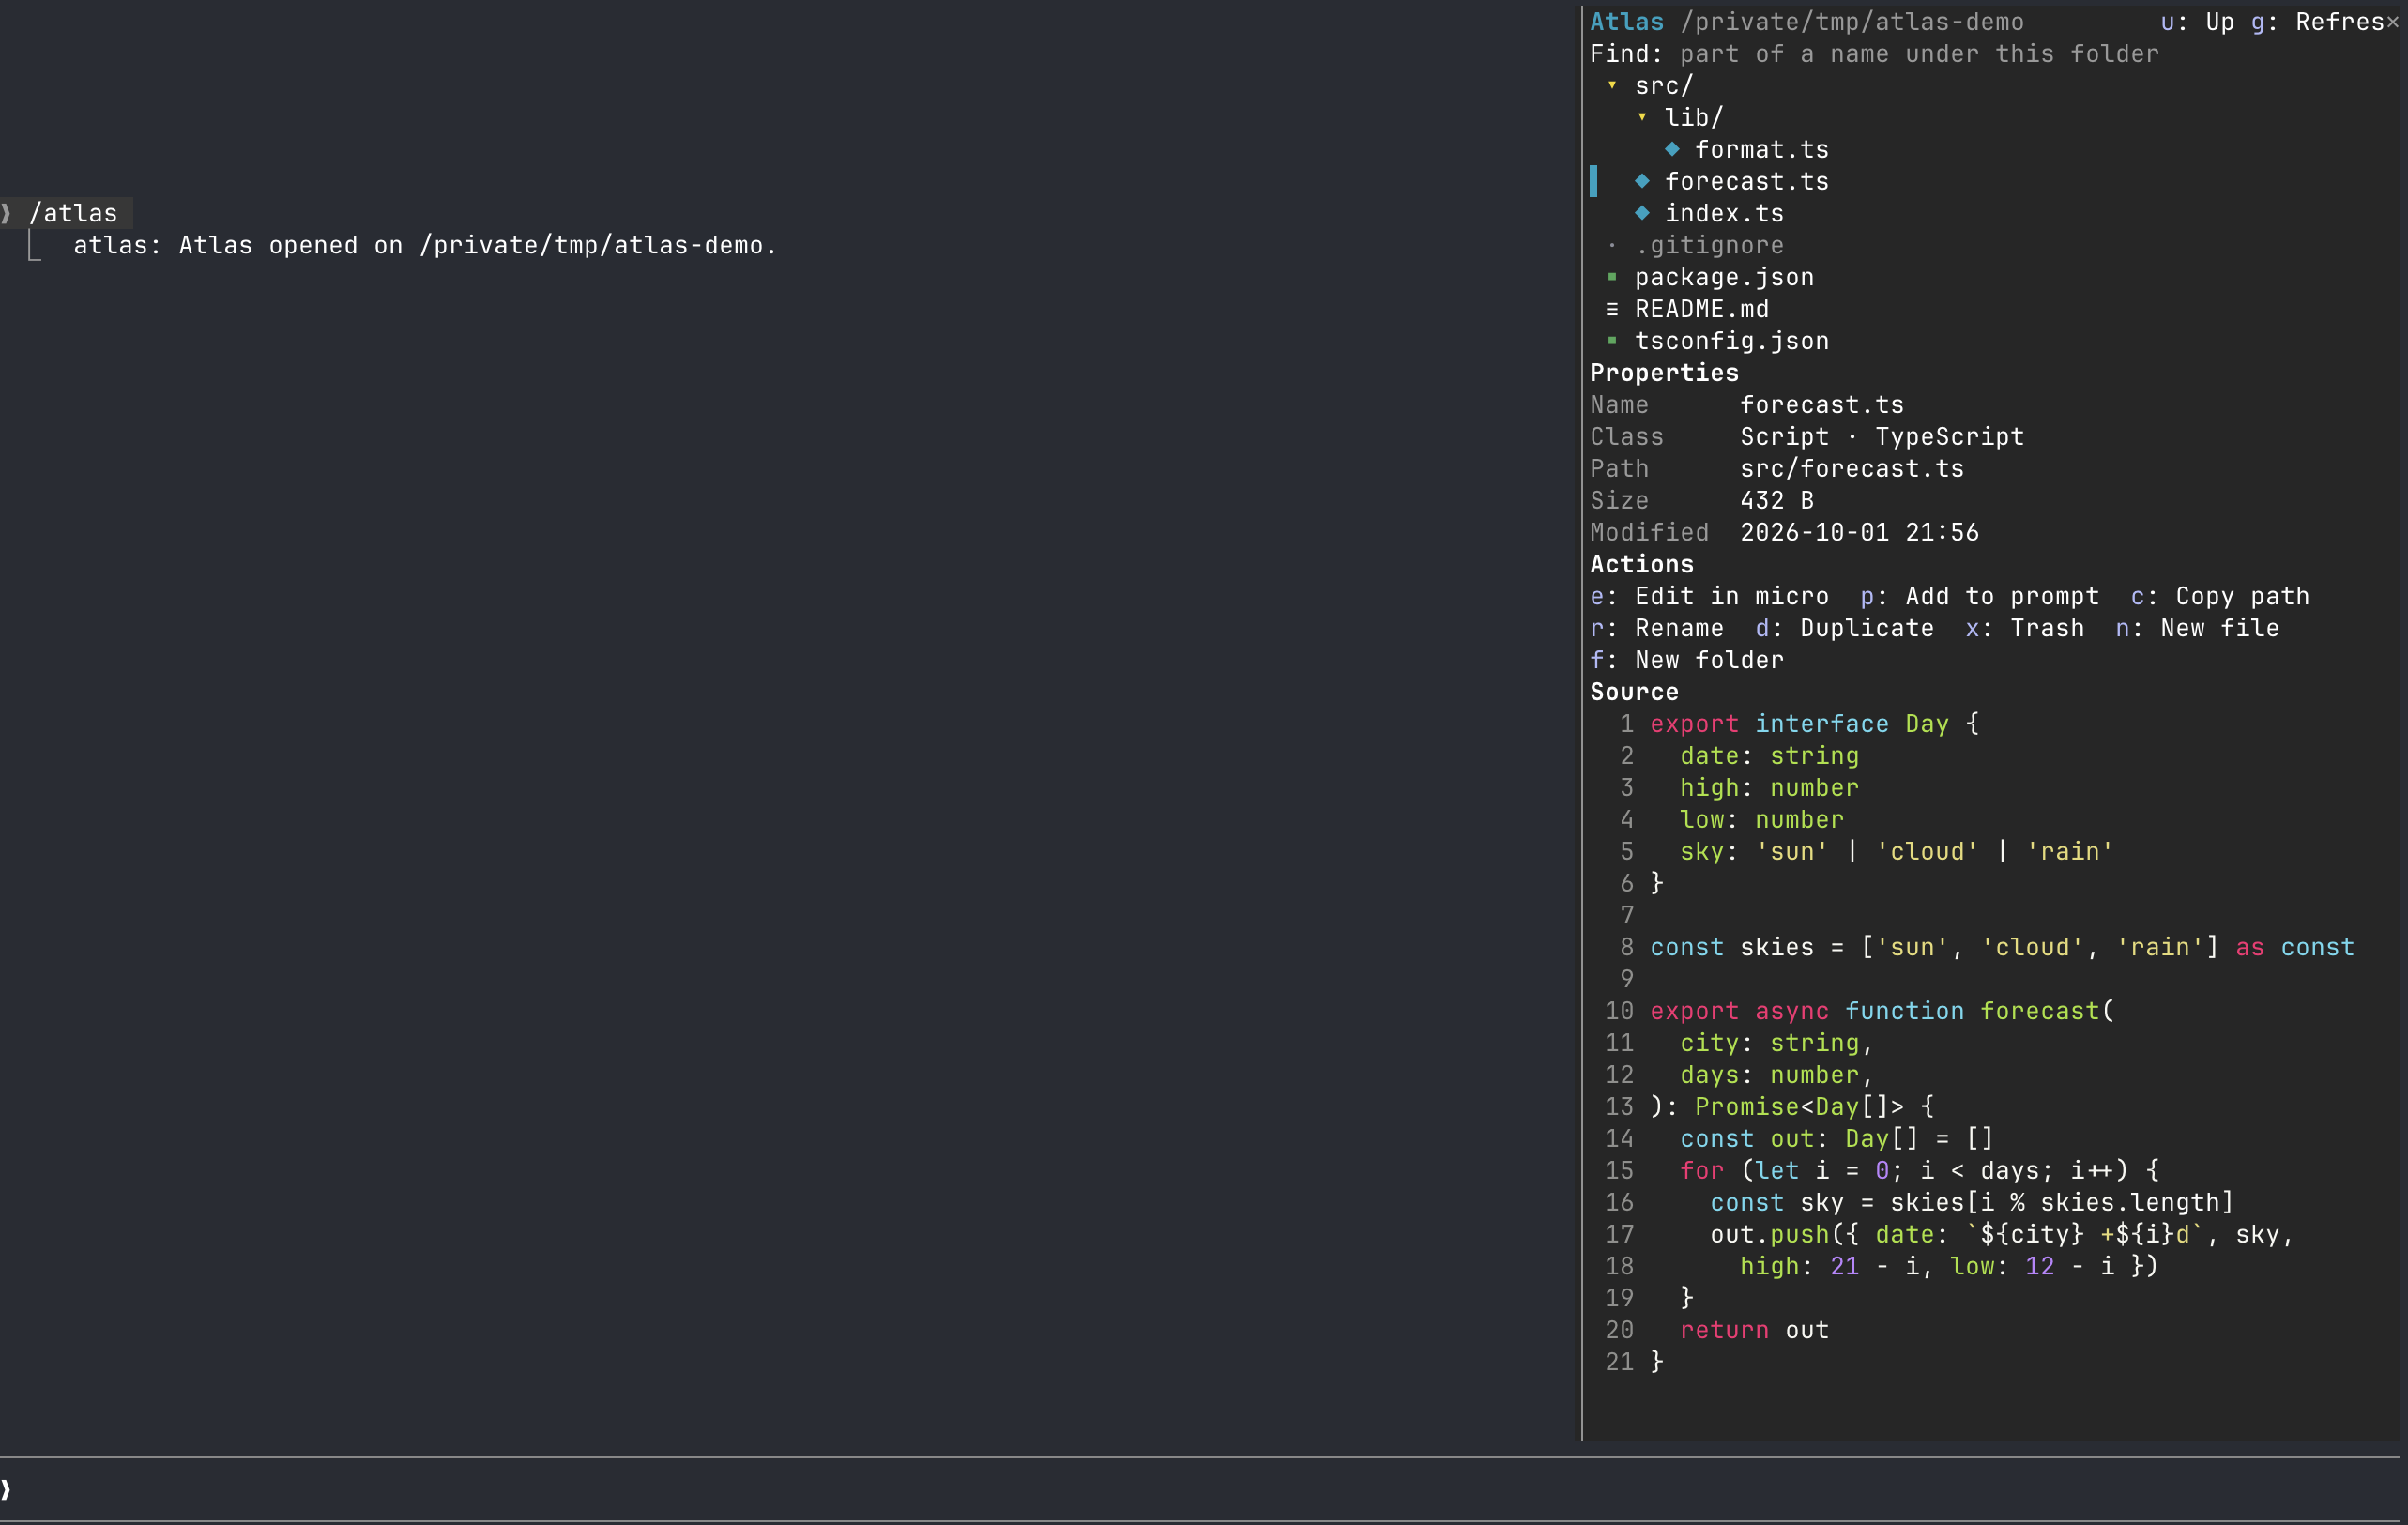The height and width of the screenshot is (1525, 2408).
Task: Click the path value 'src/forecast.ts'
Action: (x=1851, y=469)
